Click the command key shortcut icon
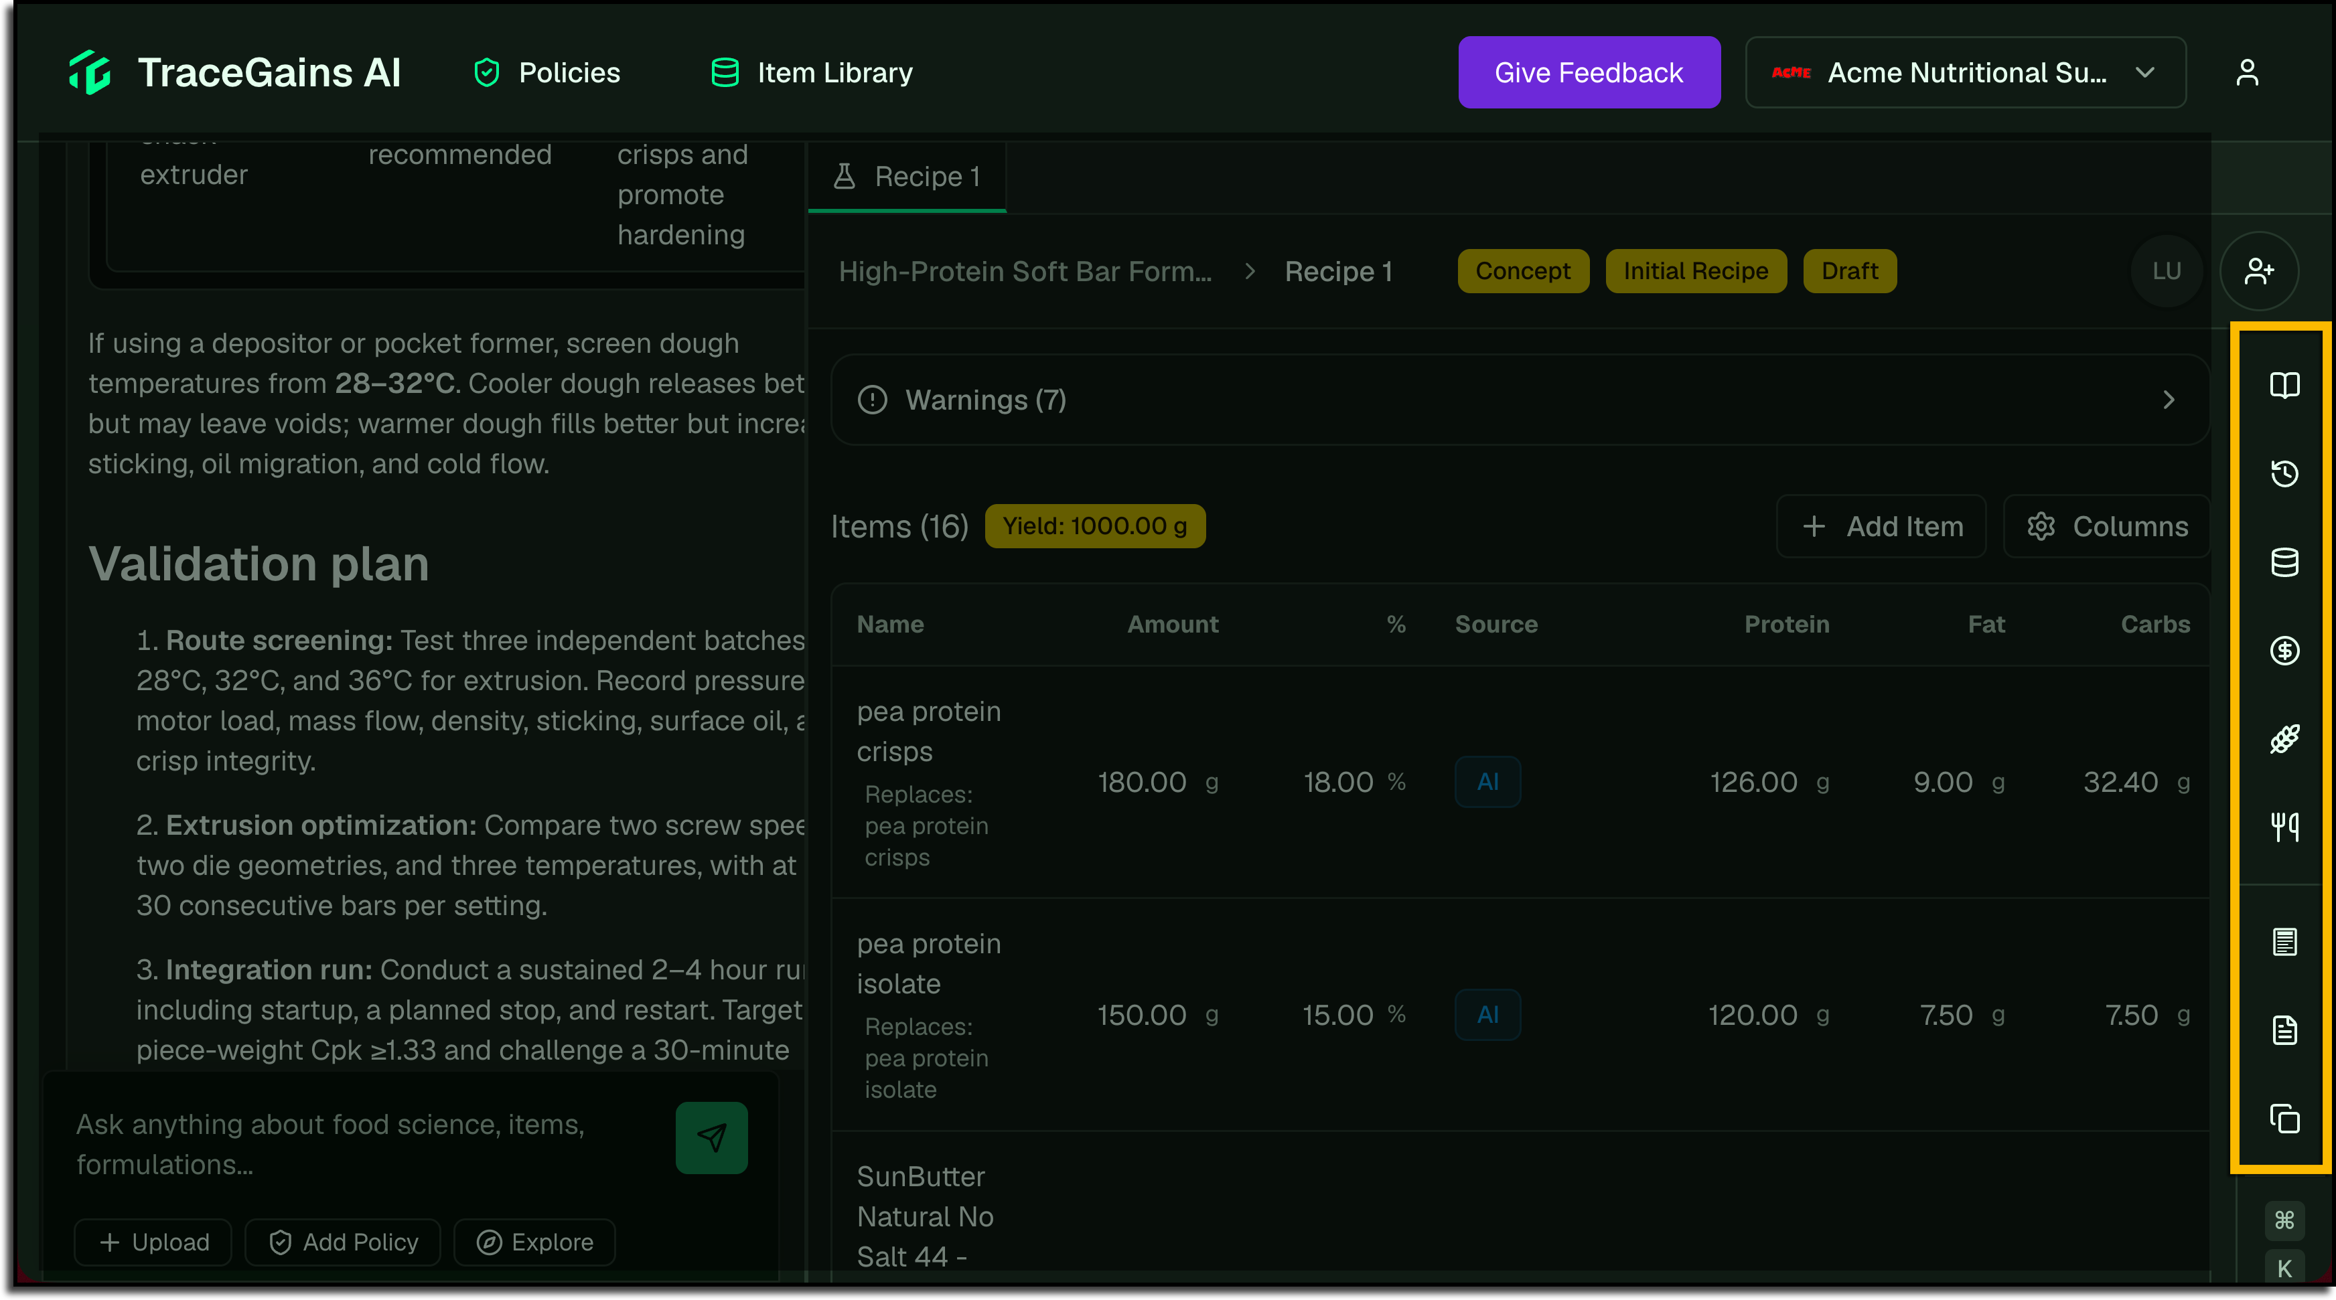This screenshot has width=2336, height=1300. (2284, 1220)
